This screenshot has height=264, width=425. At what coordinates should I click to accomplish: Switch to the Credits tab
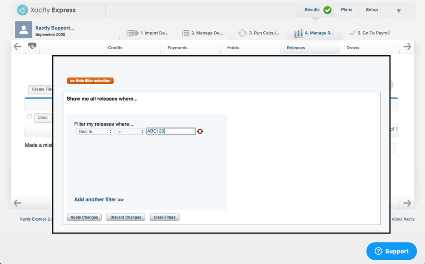(x=115, y=48)
